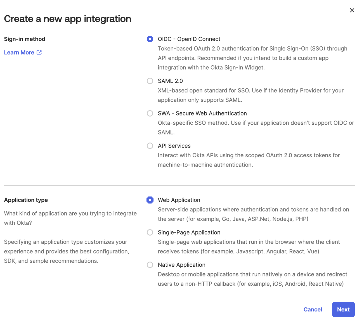The width and height of the screenshot is (364, 320).
Task: Pick the API Services radio button
Action: [x=150, y=146]
